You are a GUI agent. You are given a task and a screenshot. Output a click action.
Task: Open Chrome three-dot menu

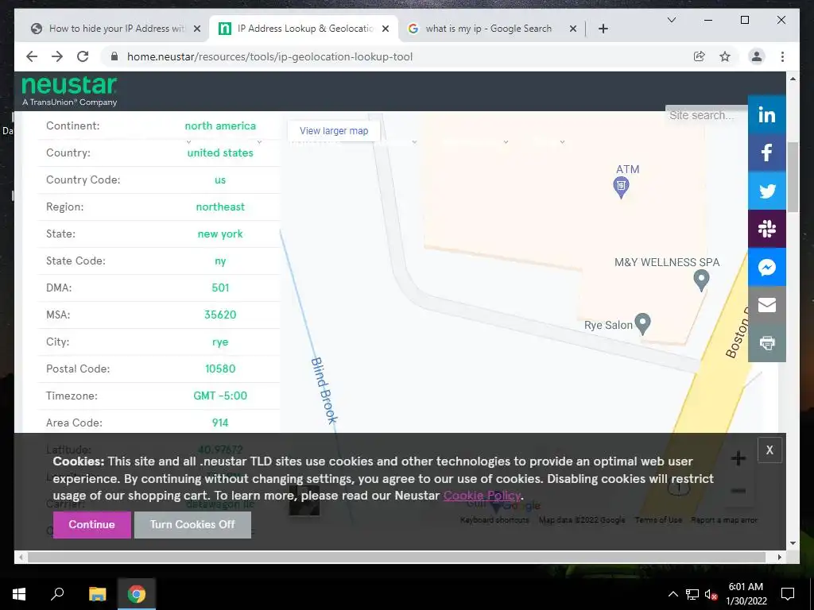(782, 56)
